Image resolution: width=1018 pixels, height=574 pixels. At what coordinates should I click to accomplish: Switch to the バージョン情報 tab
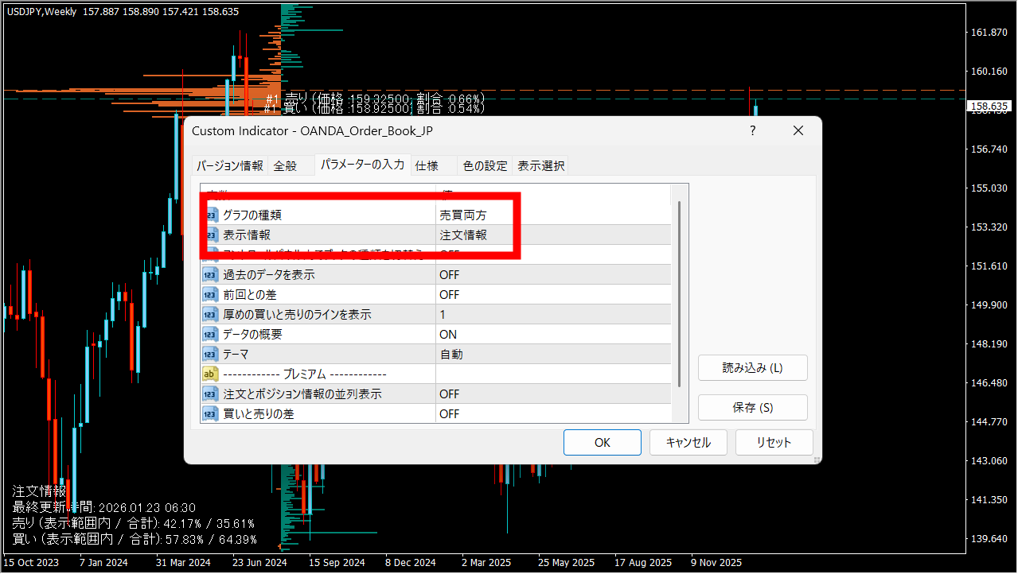click(232, 165)
